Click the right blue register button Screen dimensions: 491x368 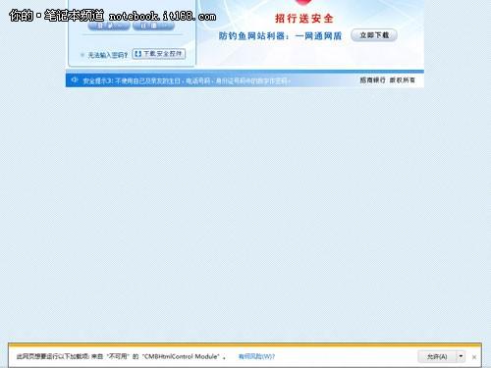153,26
